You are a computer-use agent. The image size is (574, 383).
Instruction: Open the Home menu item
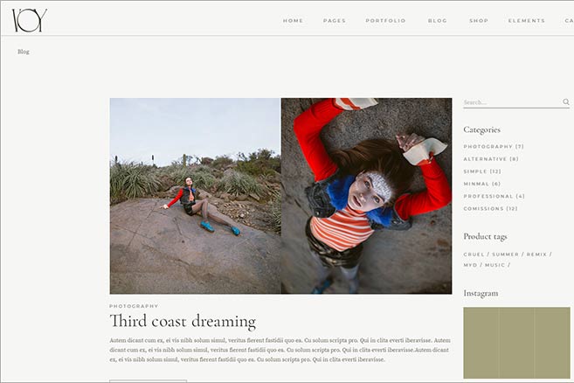pos(293,21)
